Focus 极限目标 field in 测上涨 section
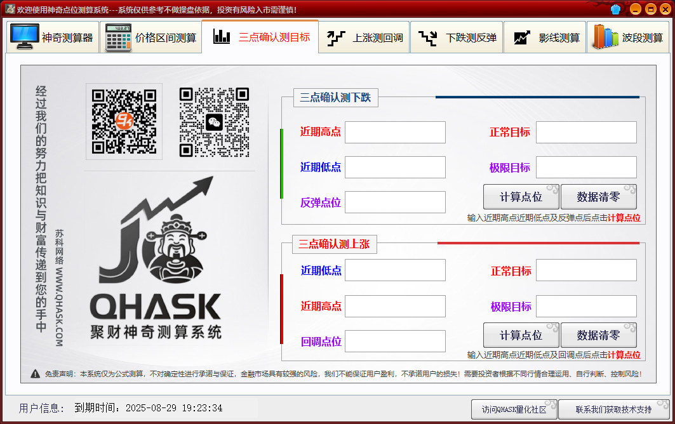Image resolution: width=675 pixels, height=424 pixels. pos(586,306)
